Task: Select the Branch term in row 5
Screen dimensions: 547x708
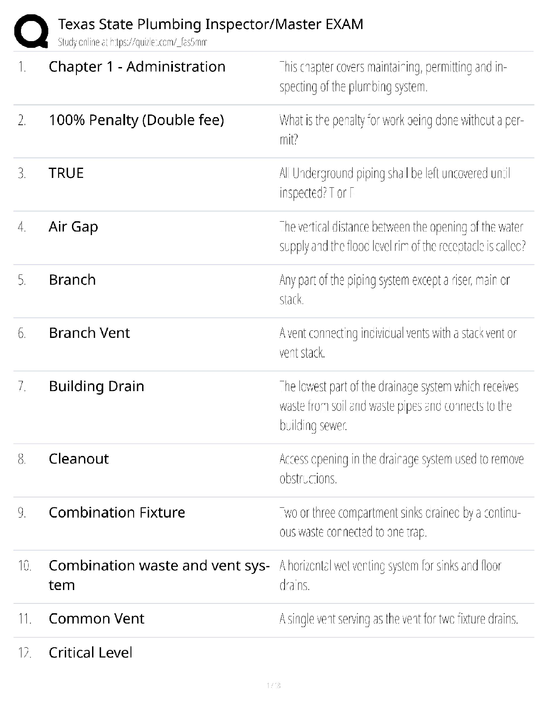Action: [x=72, y=280]
